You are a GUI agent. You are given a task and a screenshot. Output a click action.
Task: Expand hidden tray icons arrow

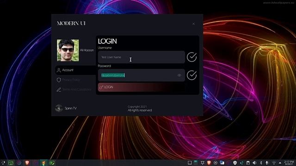(280, 163)
